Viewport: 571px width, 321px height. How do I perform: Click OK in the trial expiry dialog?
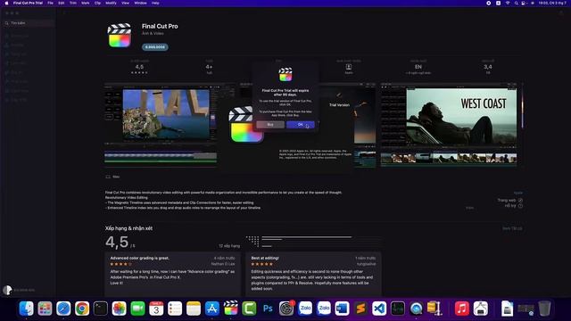[301, 125]
